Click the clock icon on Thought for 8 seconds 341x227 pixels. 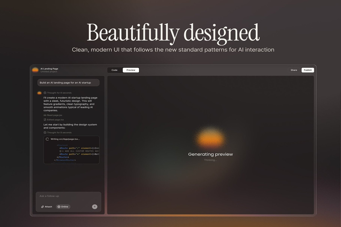[x=45, y=93]
